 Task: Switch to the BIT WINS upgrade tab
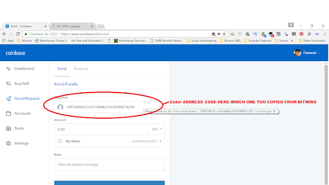click(72, 26)
